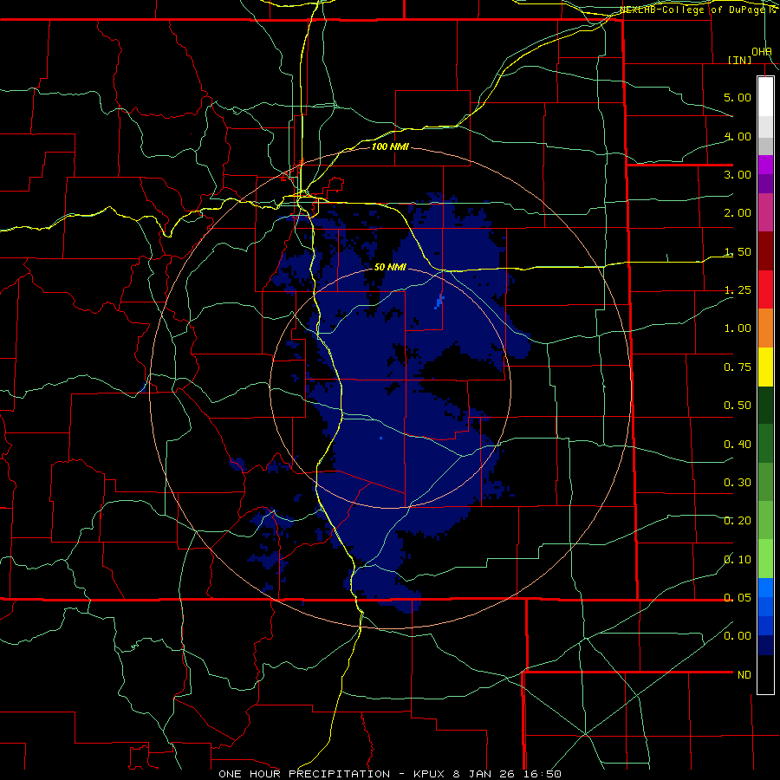Pick the bright magenta legend swatch

(765, 165)
